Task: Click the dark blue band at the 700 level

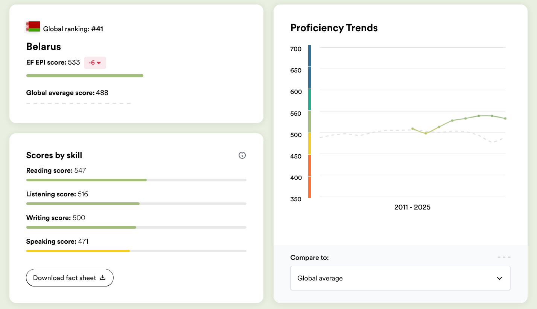Action: point(309,56)
